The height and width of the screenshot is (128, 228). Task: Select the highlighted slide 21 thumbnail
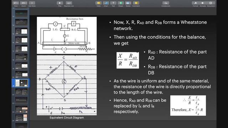pyautogui.click(x=21, y=83)
